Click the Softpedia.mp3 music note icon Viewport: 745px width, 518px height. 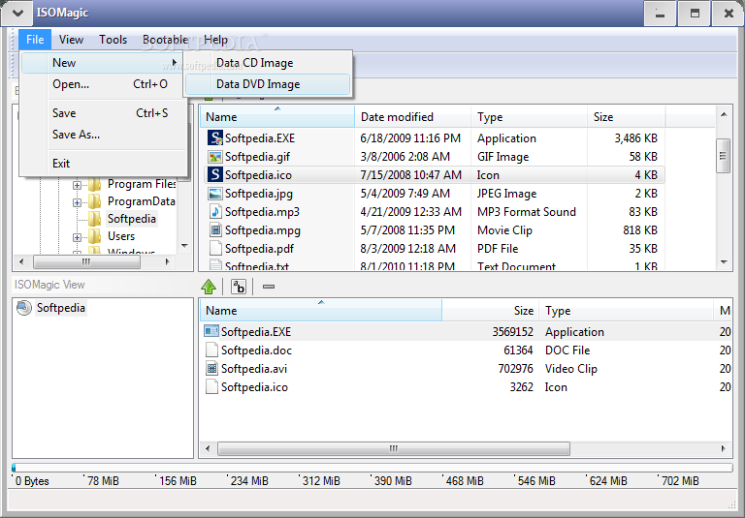coord(215,212)
